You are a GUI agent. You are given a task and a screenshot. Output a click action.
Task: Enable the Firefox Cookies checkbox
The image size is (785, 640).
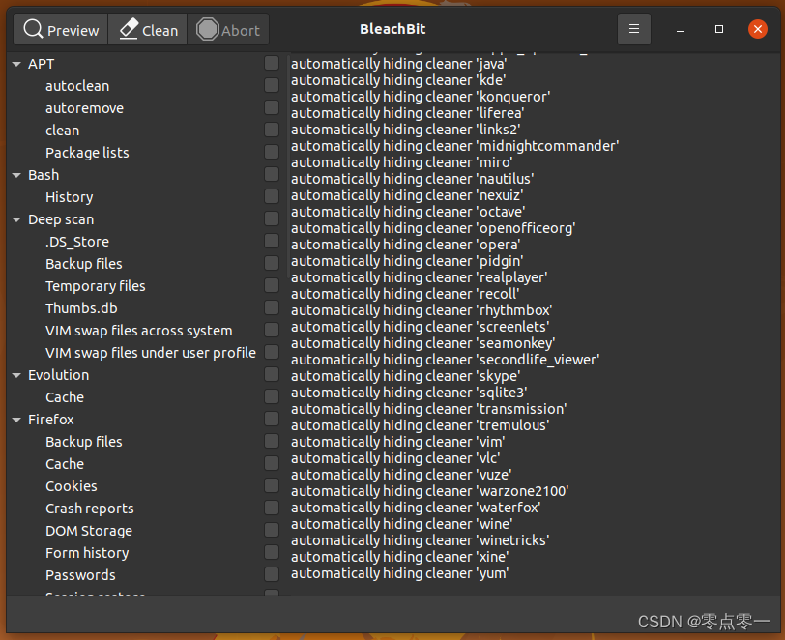272,485
